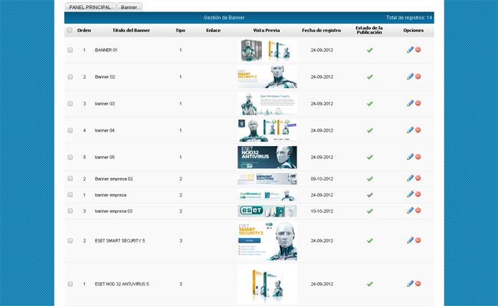Click the Fecha de registro column header
The image size is (498, 306).
click(x=321, y=31)
